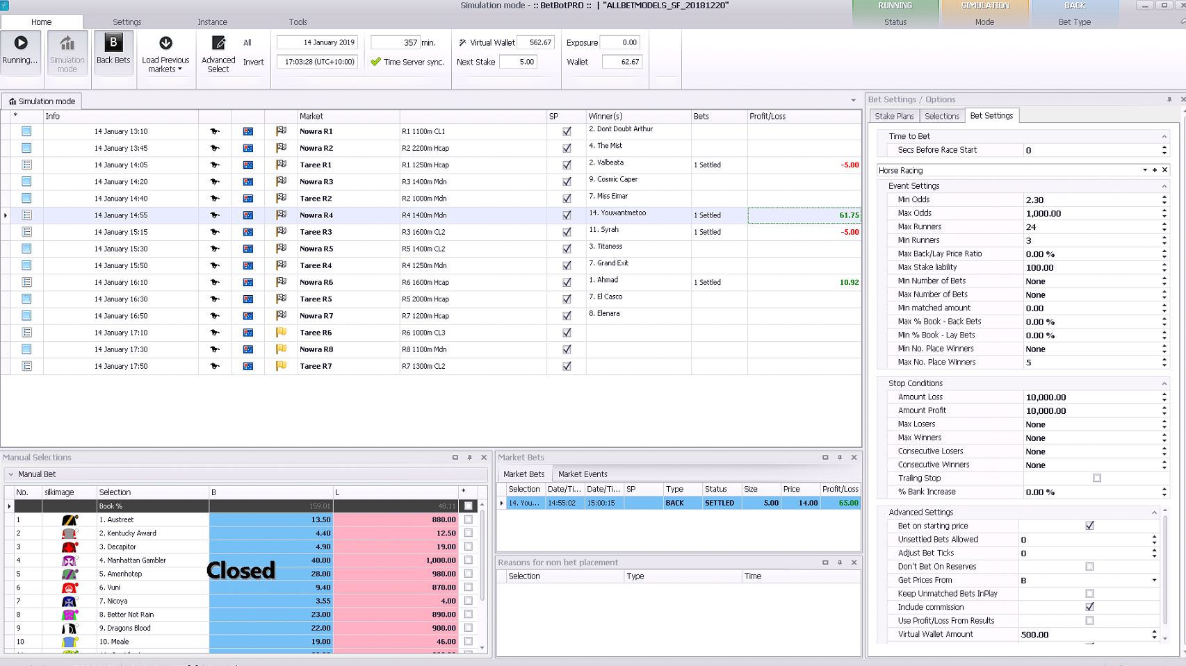Switch to the Selections tab

[942, 116]
